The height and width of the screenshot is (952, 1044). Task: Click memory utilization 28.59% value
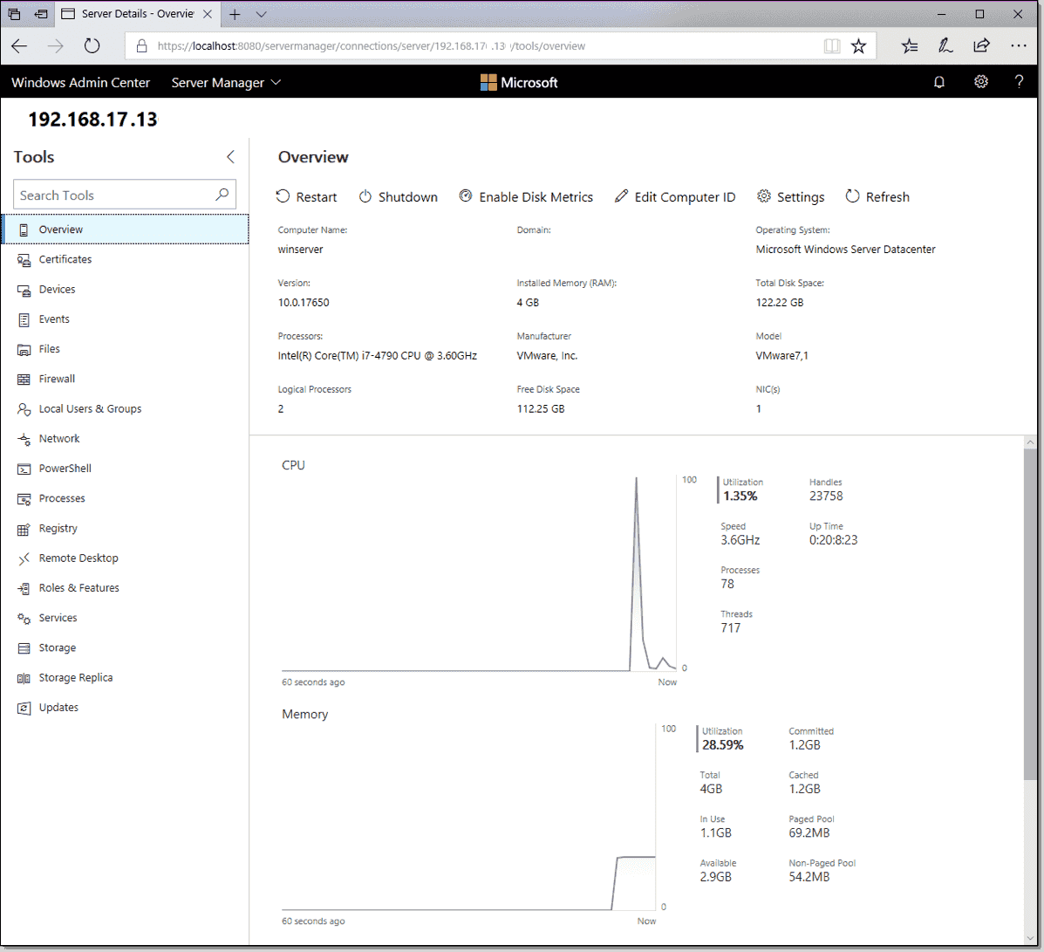722,745
